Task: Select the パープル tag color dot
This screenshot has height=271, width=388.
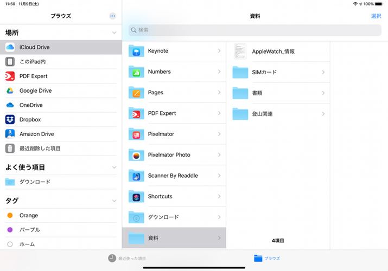Action: pyautogui.click(x=10, y=230)
